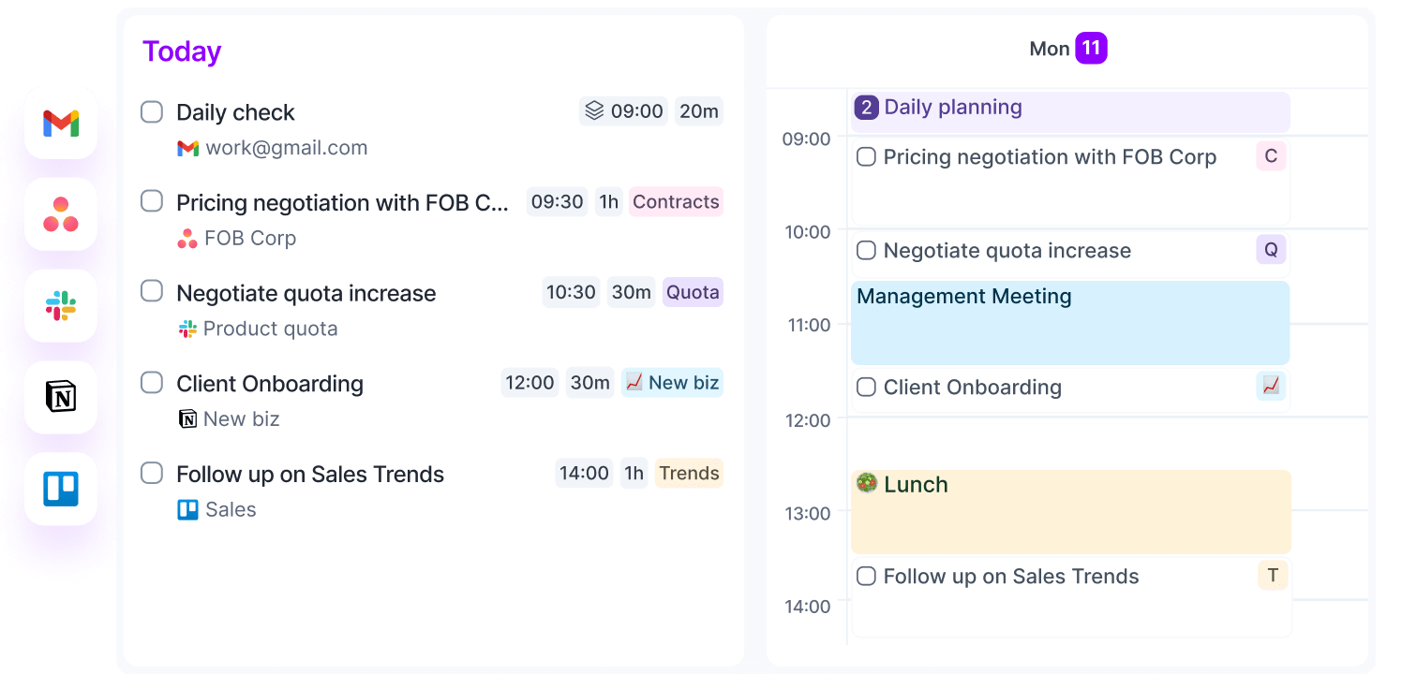Change the 30m duration on Client Onboarding
1417x674 pixels.
(x=590, y=382)
